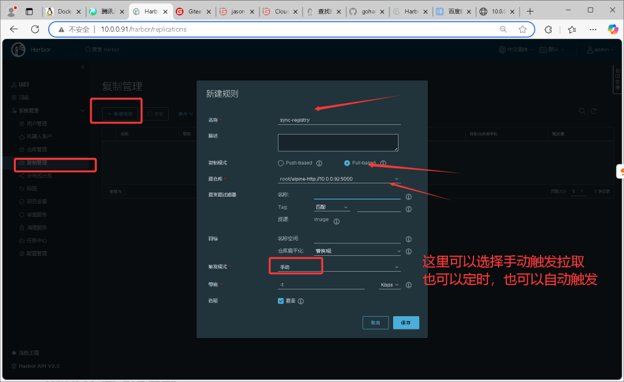Image resolution: width=624 pixels, height=382 pixels.
Task: Select the Push-based radio button
Action: click(x=281, y=163)
